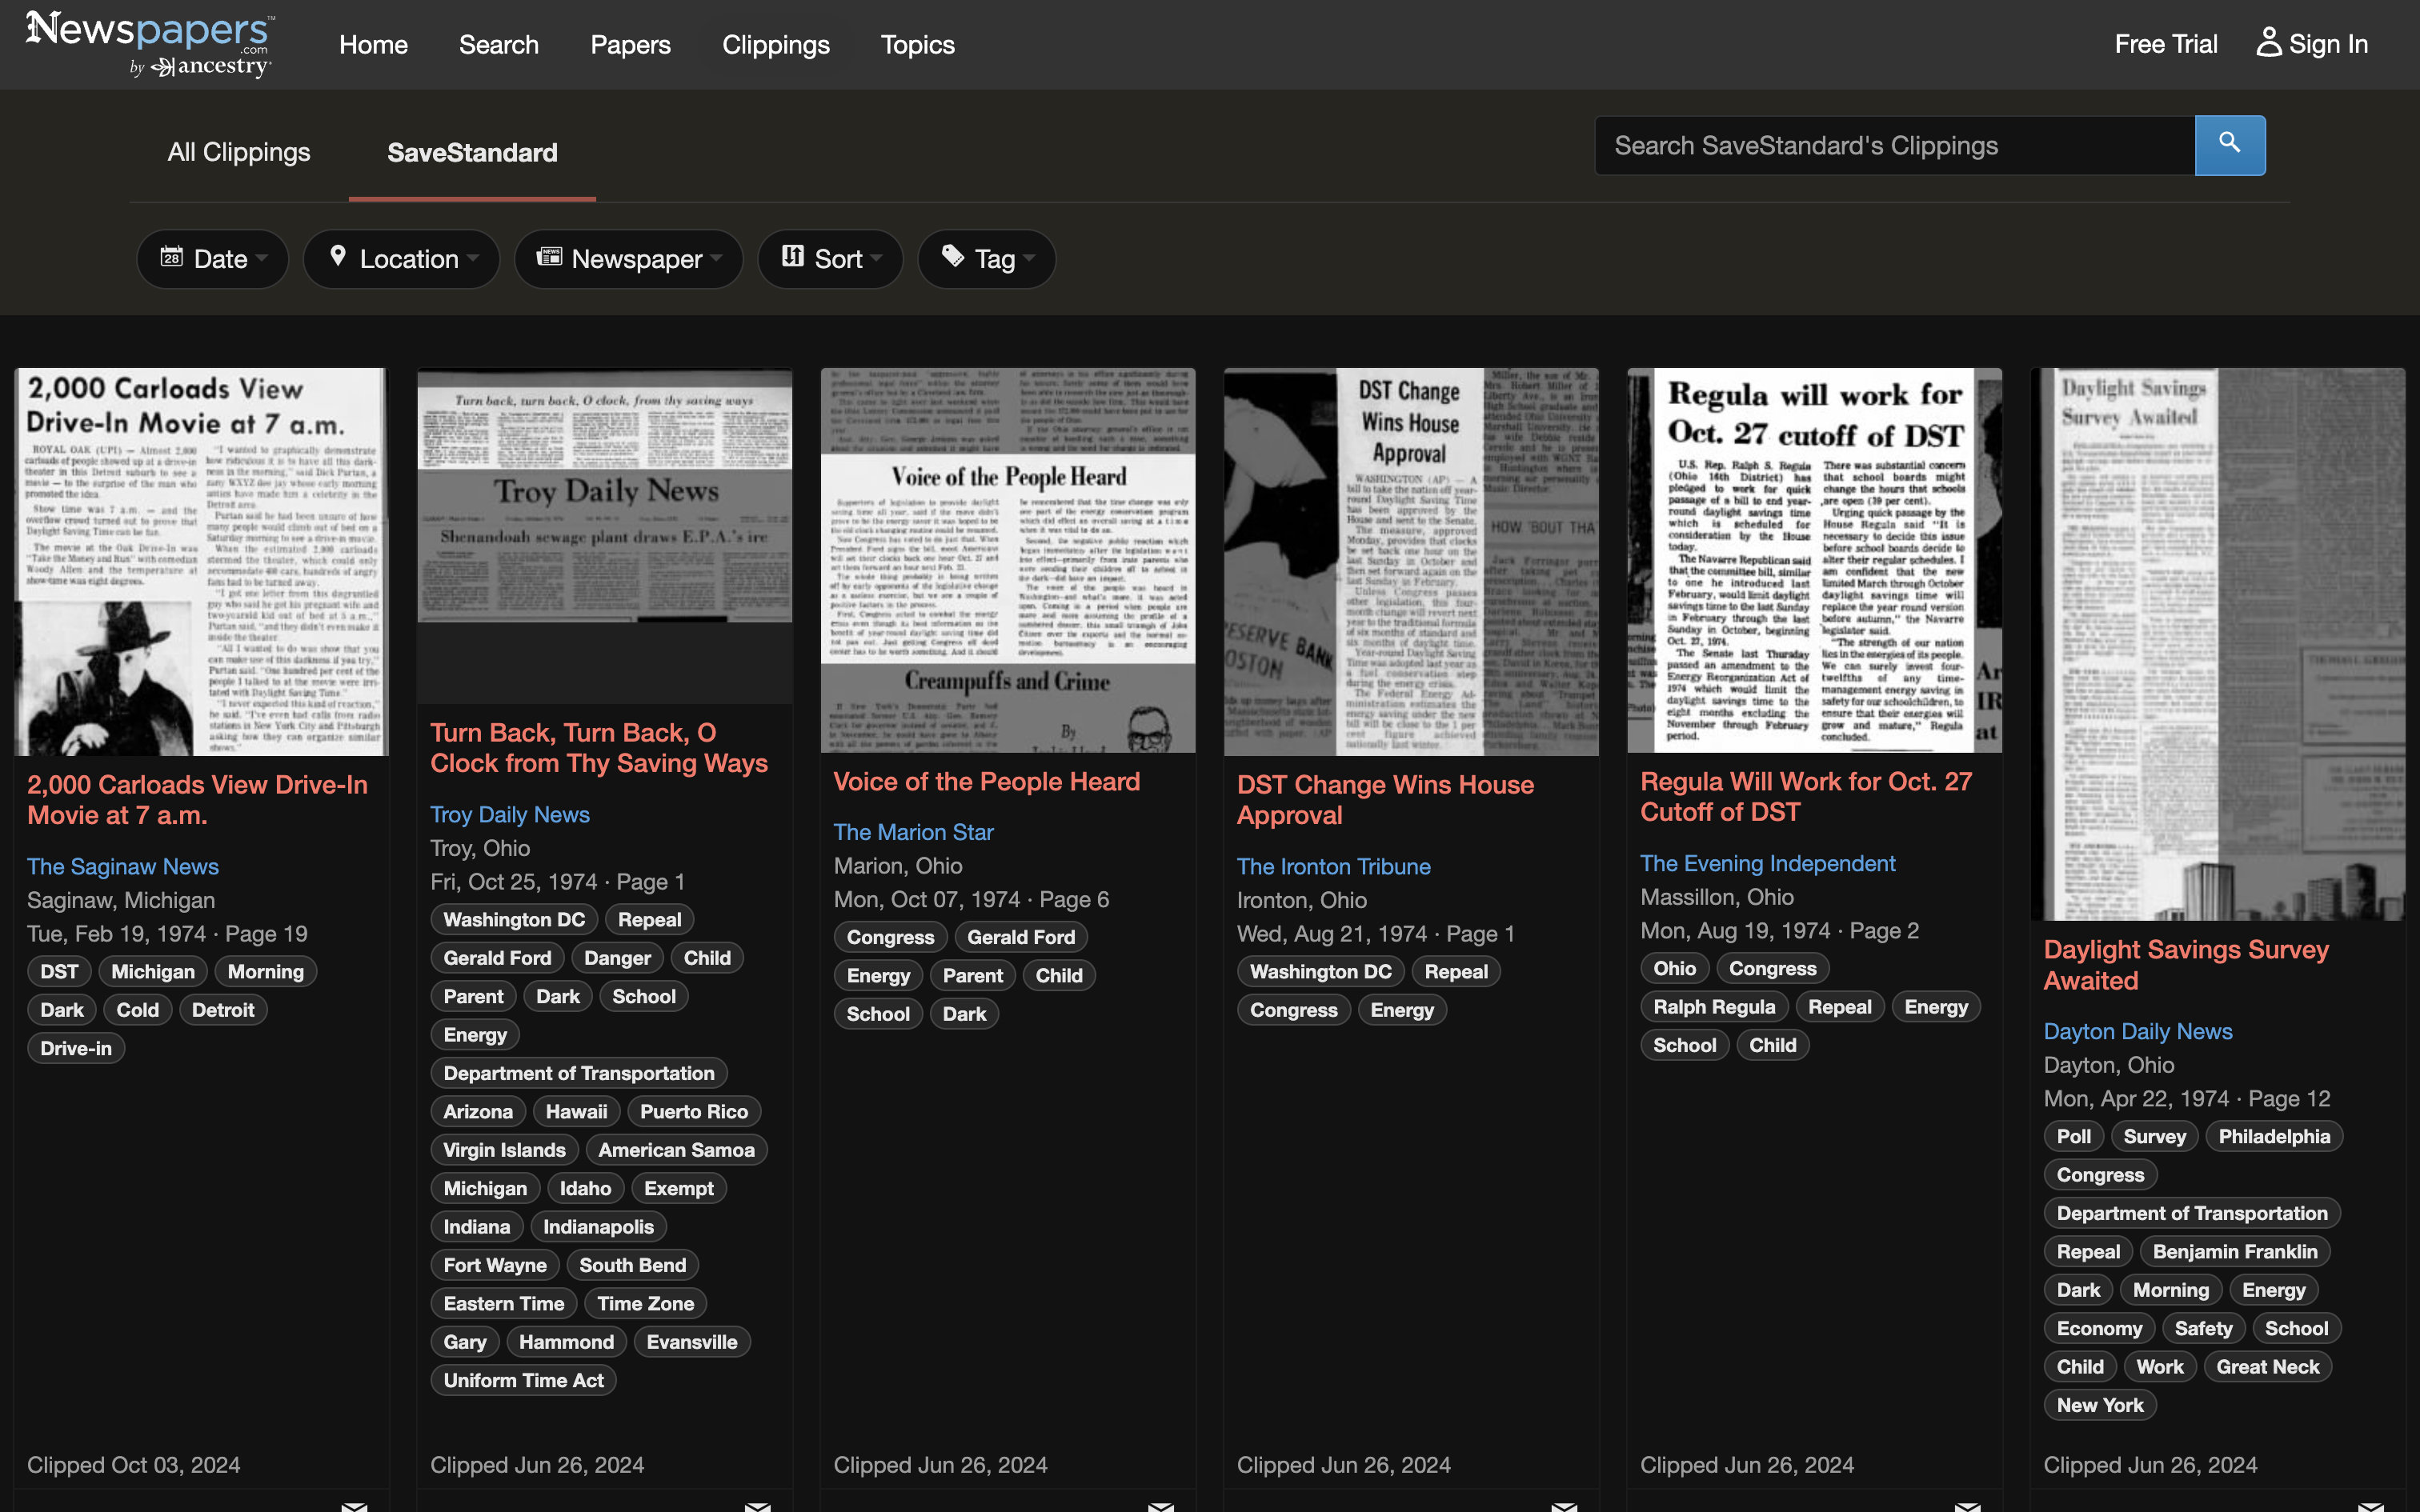This screenshot has height=1512, width=2420.
Task: Click the Puerto Rico tag
Action: (x=694, y=1111)
